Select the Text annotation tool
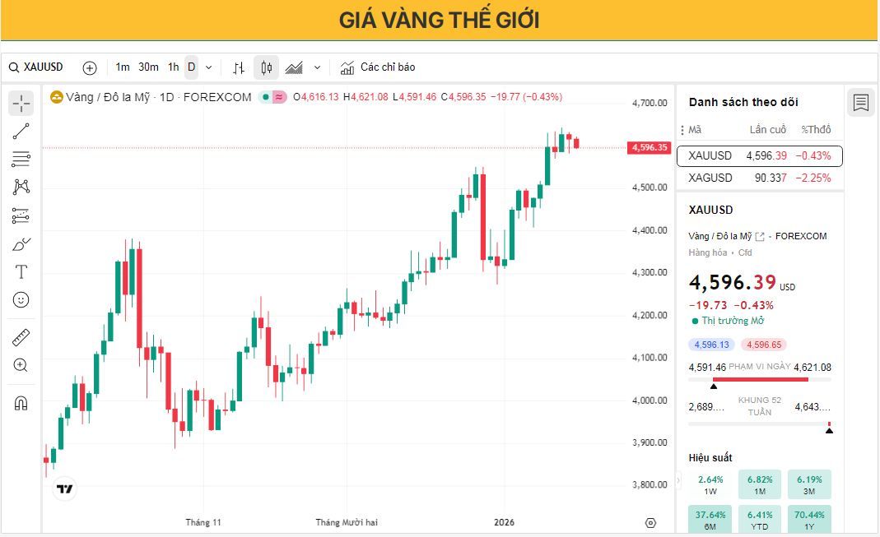 tap(21, 271)
